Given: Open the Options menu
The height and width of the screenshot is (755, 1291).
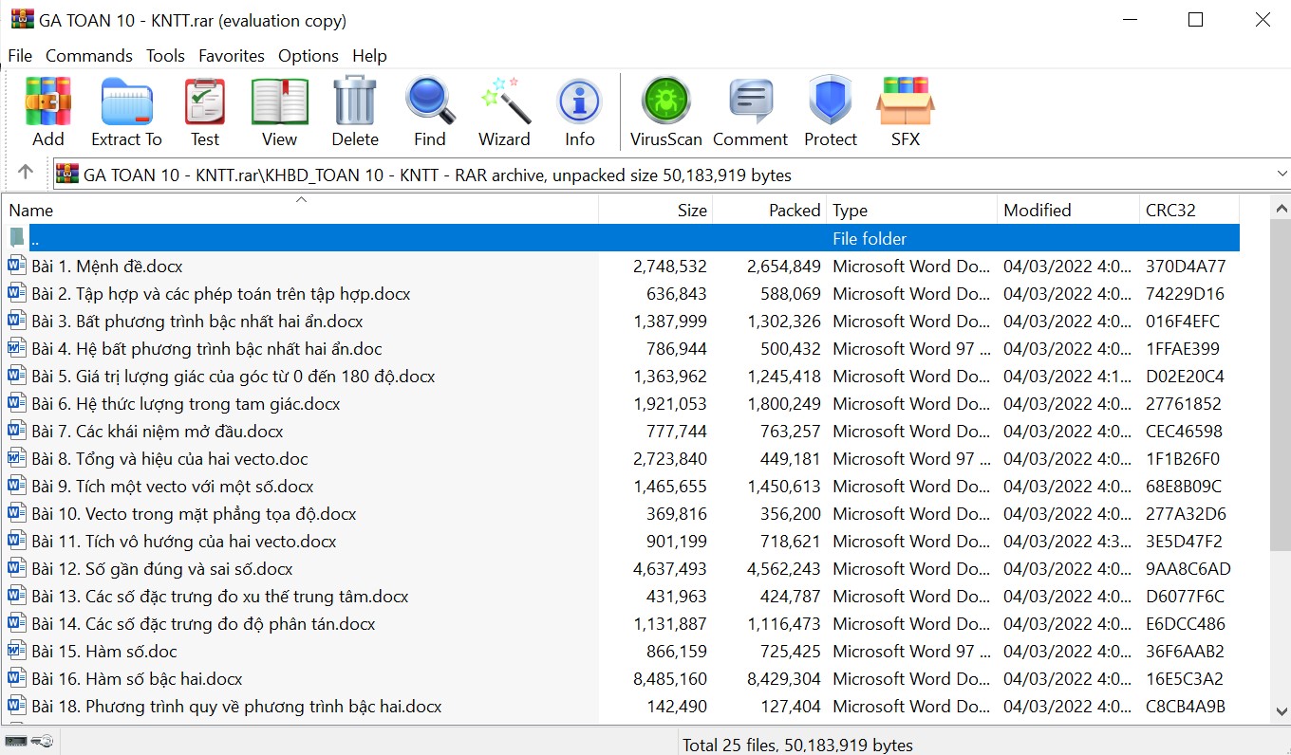Looking at the screenshot, I should tap(309, 56).
